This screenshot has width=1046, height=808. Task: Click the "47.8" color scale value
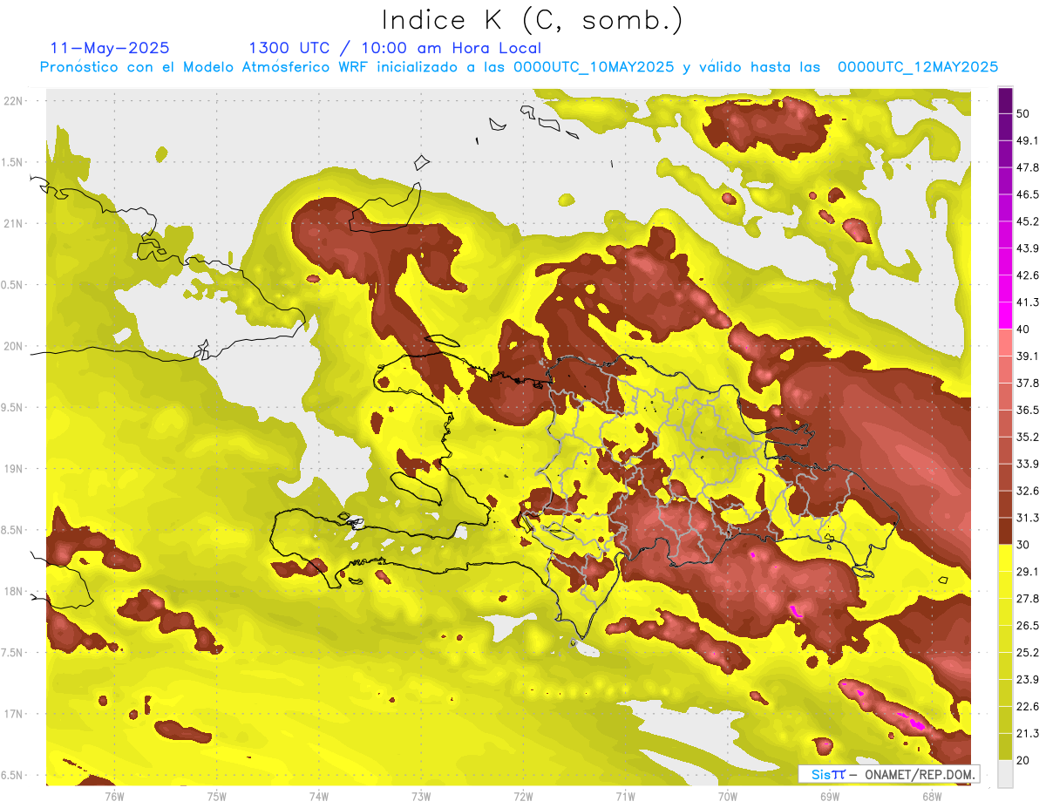[x=1028, y=167]
